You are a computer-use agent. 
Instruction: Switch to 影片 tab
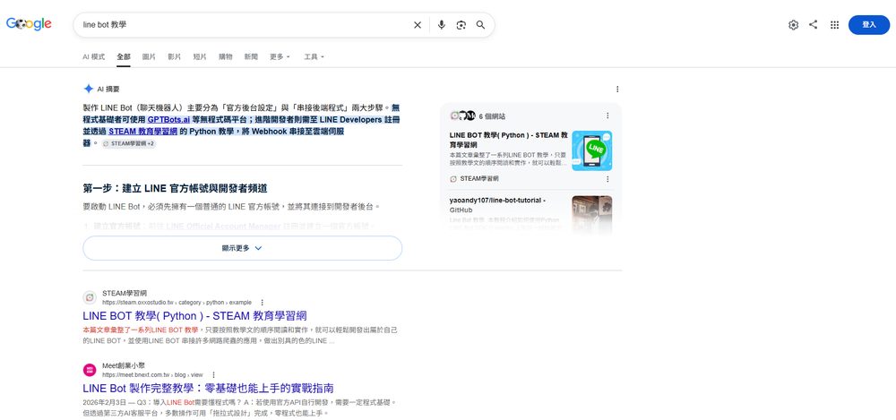(175, 56)
